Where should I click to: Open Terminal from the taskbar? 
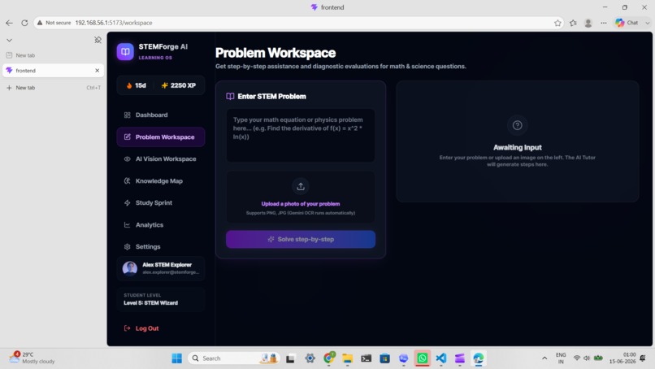click(x=366, y=358)
